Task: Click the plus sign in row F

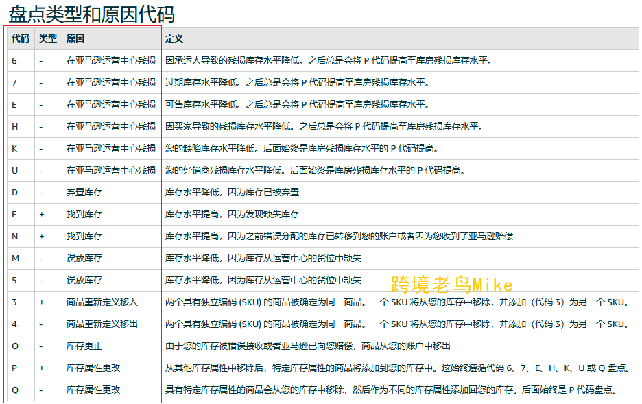Action: (x=43, y=214)
